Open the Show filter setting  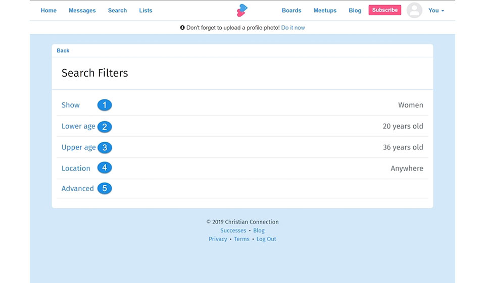click(71, 105)
